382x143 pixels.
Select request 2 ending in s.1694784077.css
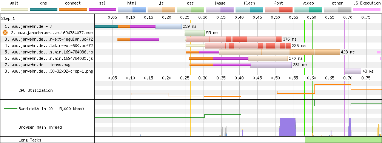click(52, 33)
